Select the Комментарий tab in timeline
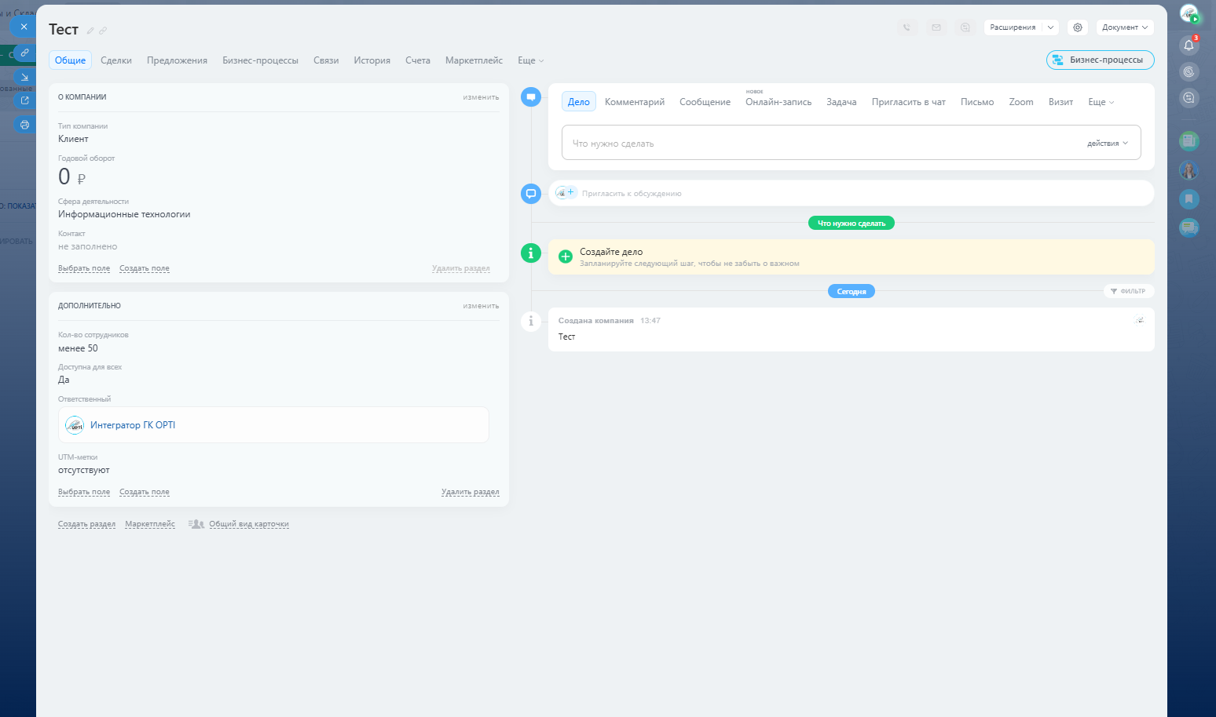The image size is (1216, 717). coord(634,102)
